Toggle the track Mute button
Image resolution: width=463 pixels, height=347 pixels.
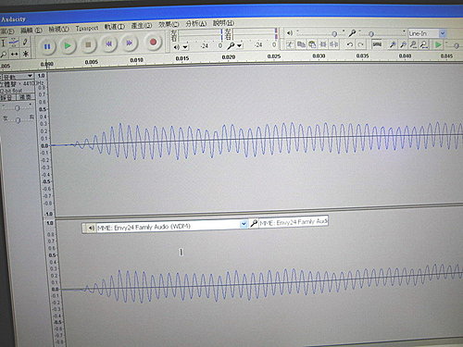[7, 98]
